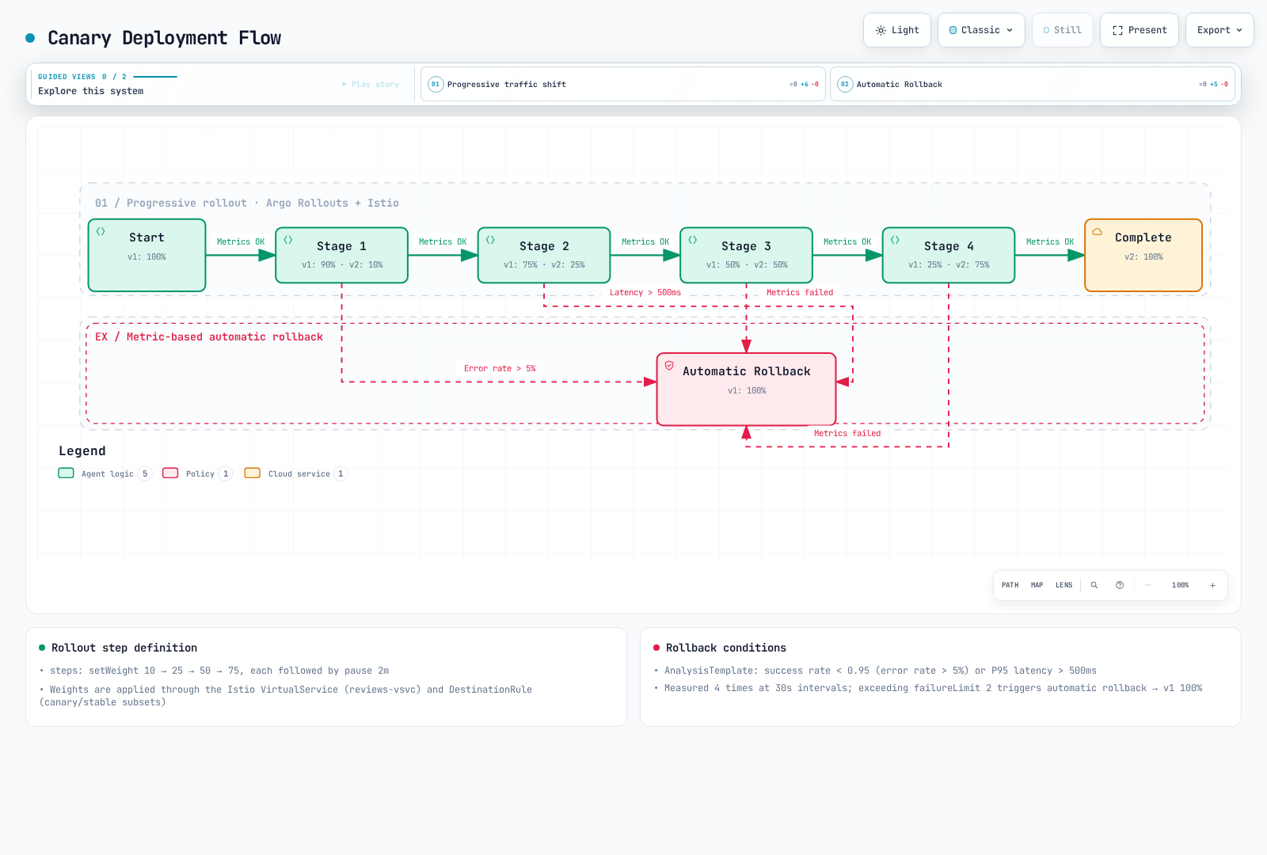Switch to LENS mode
1267x855 pixels.
click(x=1063, y=585)
